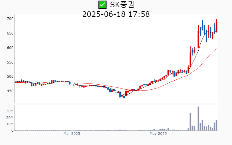
Task: Click the 0 volume axis label
Action: [x=12, y=130]
